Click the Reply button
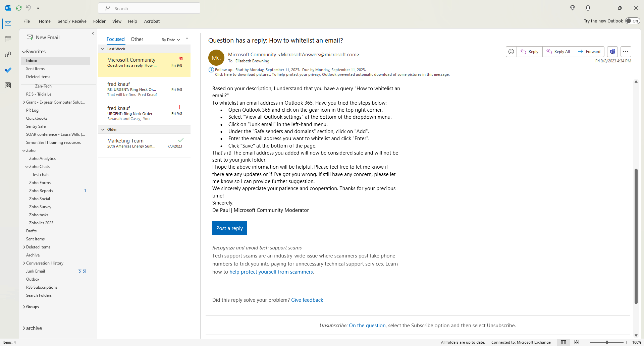644x346 pixels. (530, 52)
